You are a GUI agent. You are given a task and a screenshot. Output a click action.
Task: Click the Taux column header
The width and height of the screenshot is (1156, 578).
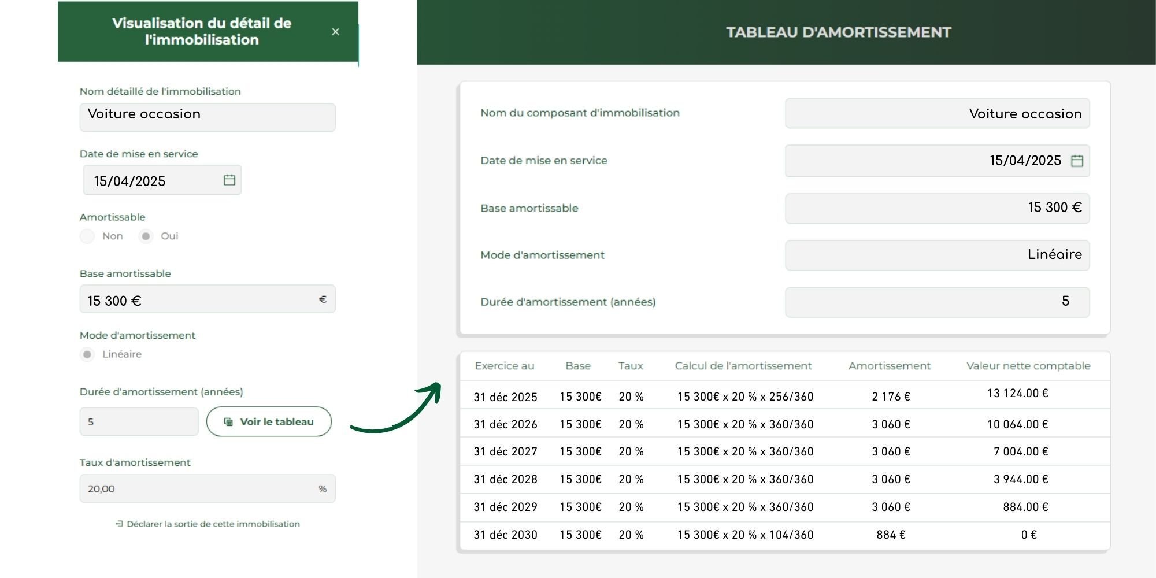point(631,366)
